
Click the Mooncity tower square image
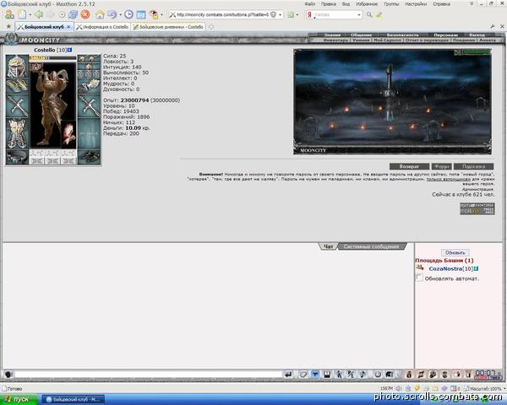click(392, 102)
